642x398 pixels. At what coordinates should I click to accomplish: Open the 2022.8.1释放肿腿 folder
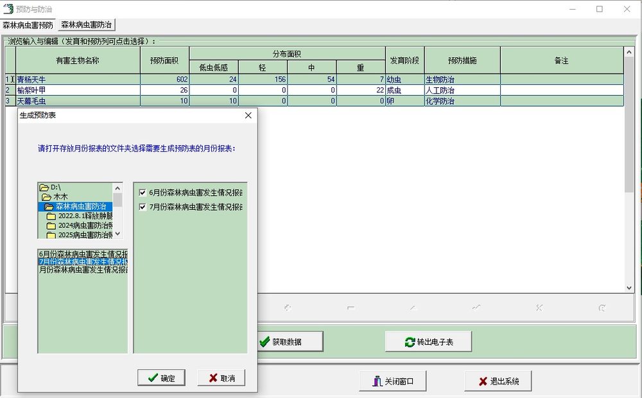(x=80, y=216)
